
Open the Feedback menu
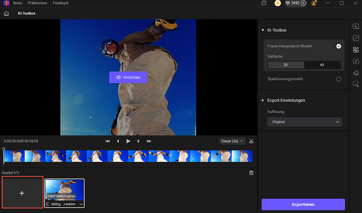pyautogui.click(x=60, y=3)
